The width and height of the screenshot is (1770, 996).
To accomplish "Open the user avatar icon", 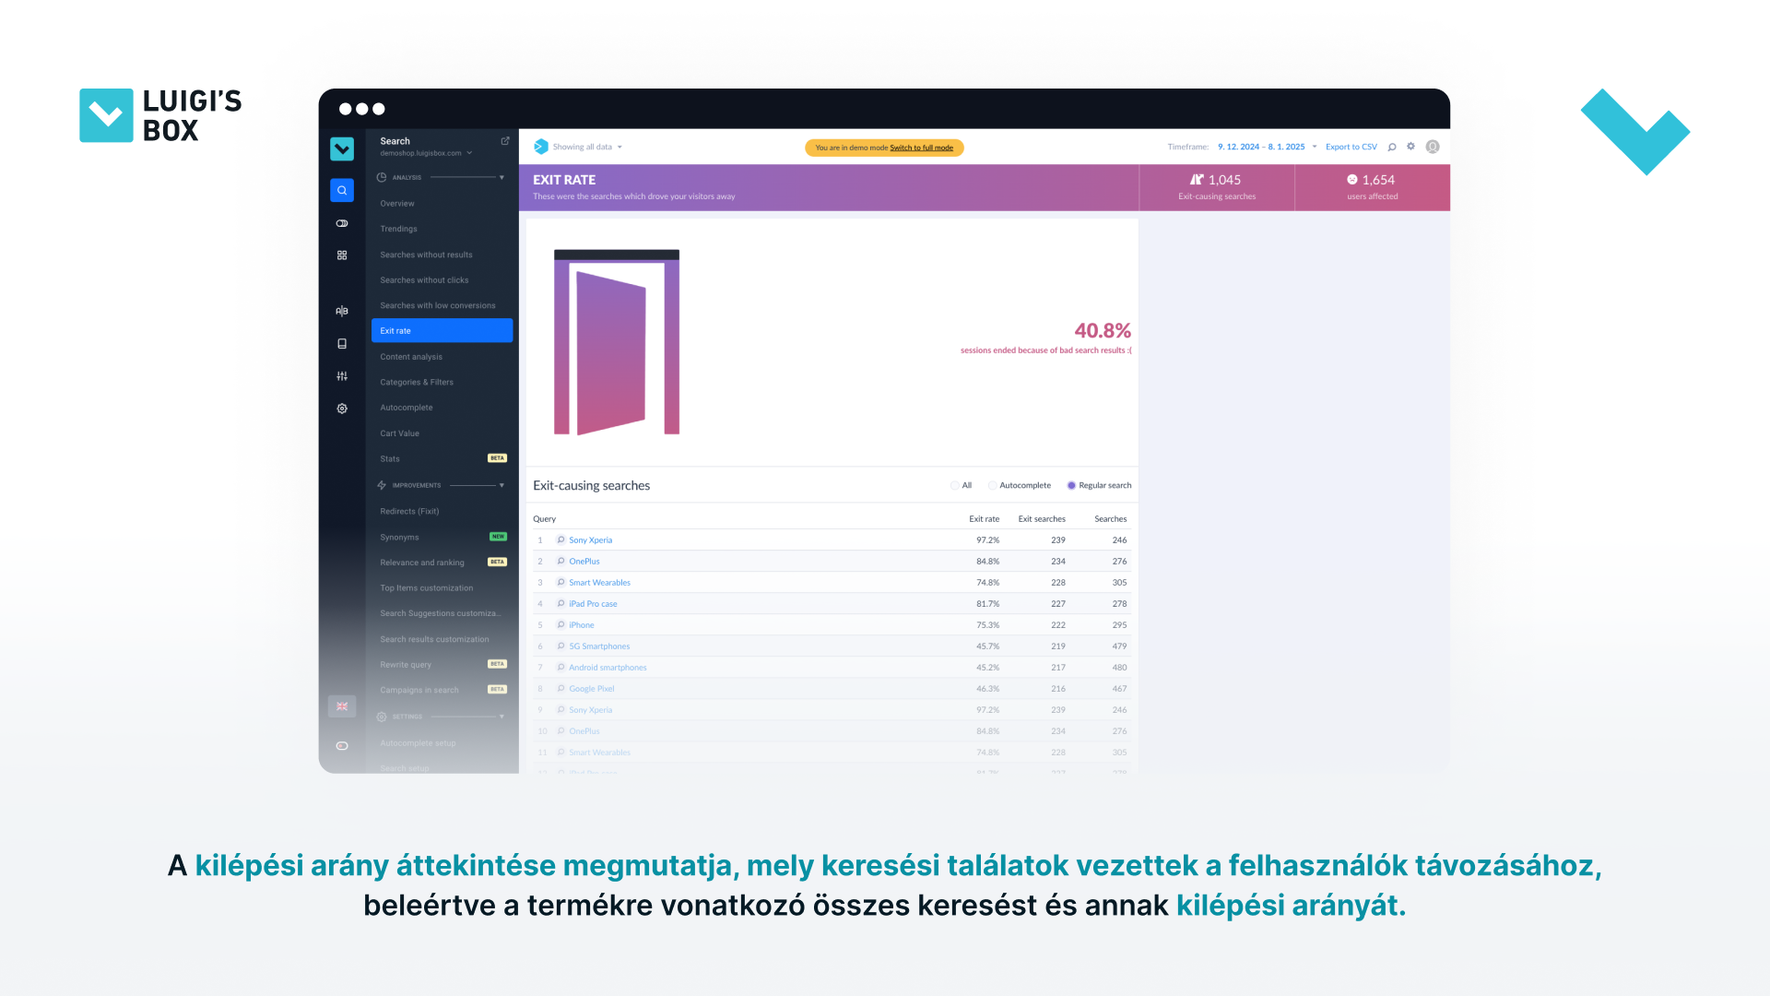I will [1433, 147].
